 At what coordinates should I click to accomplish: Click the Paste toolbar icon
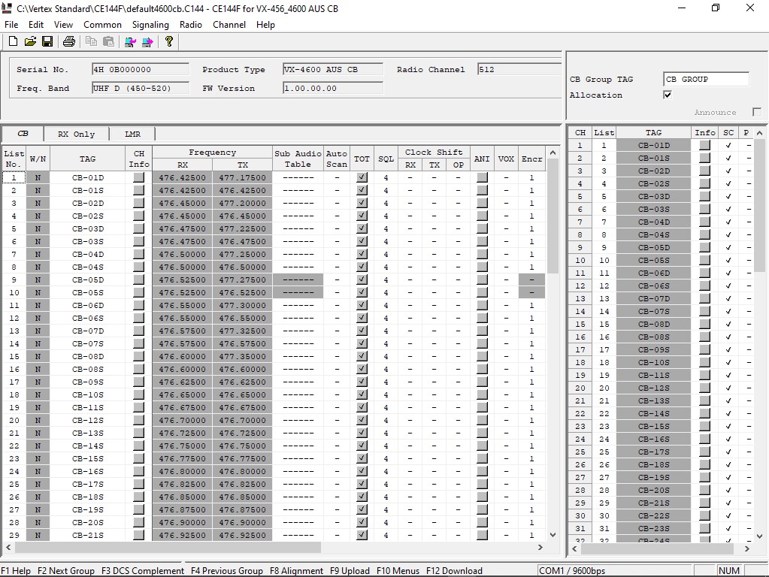click(108, 41)
